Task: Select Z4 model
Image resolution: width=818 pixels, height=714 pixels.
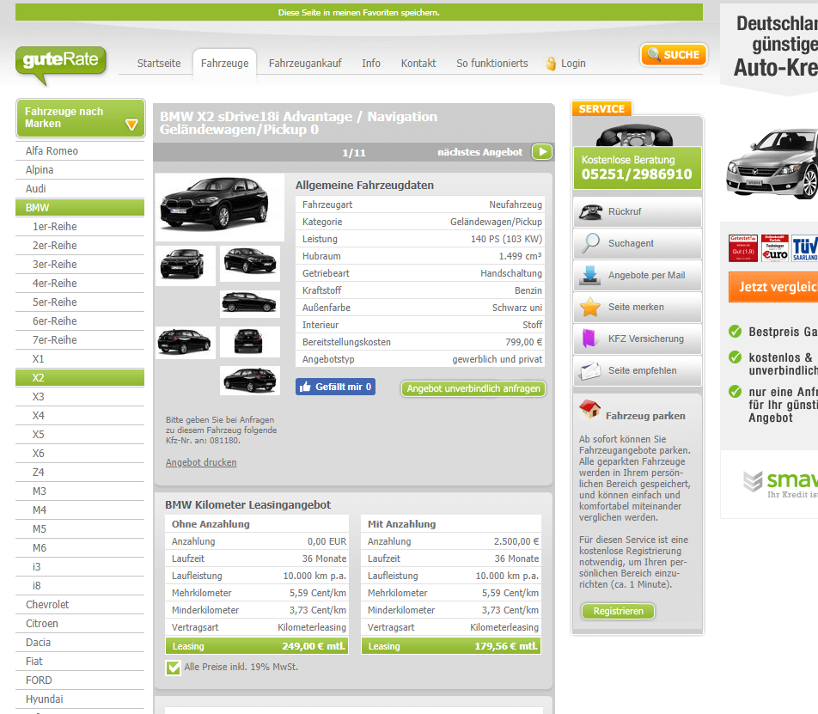Action: (80, 472)
